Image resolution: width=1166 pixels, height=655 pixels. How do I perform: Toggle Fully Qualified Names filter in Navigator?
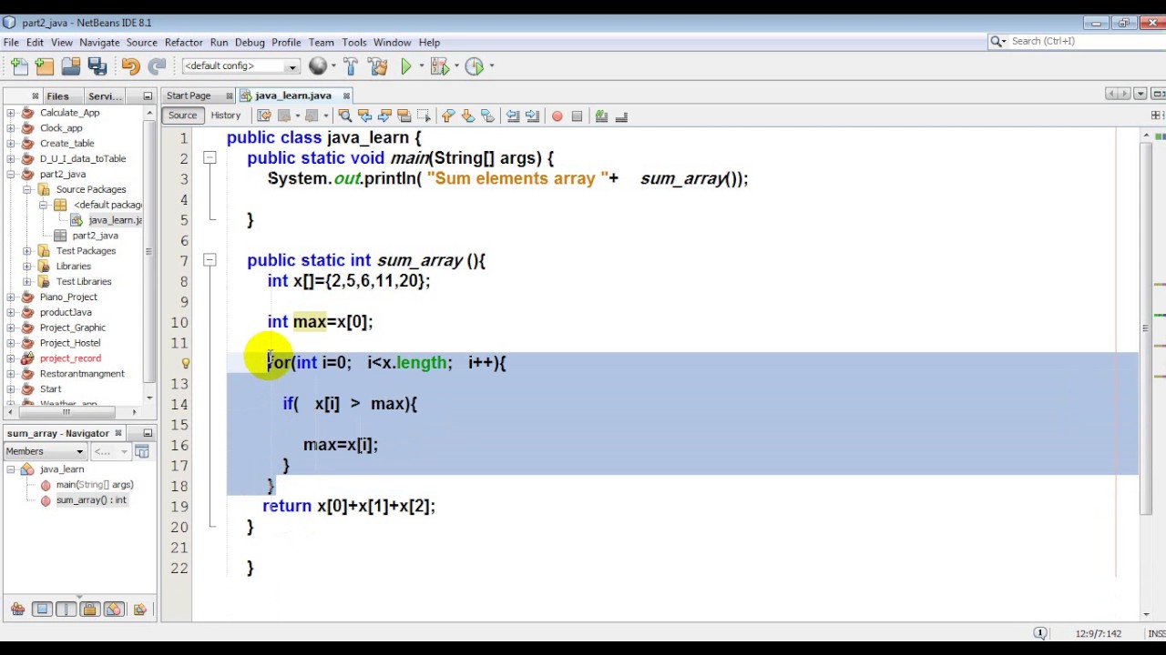click(x=139, y=610)
